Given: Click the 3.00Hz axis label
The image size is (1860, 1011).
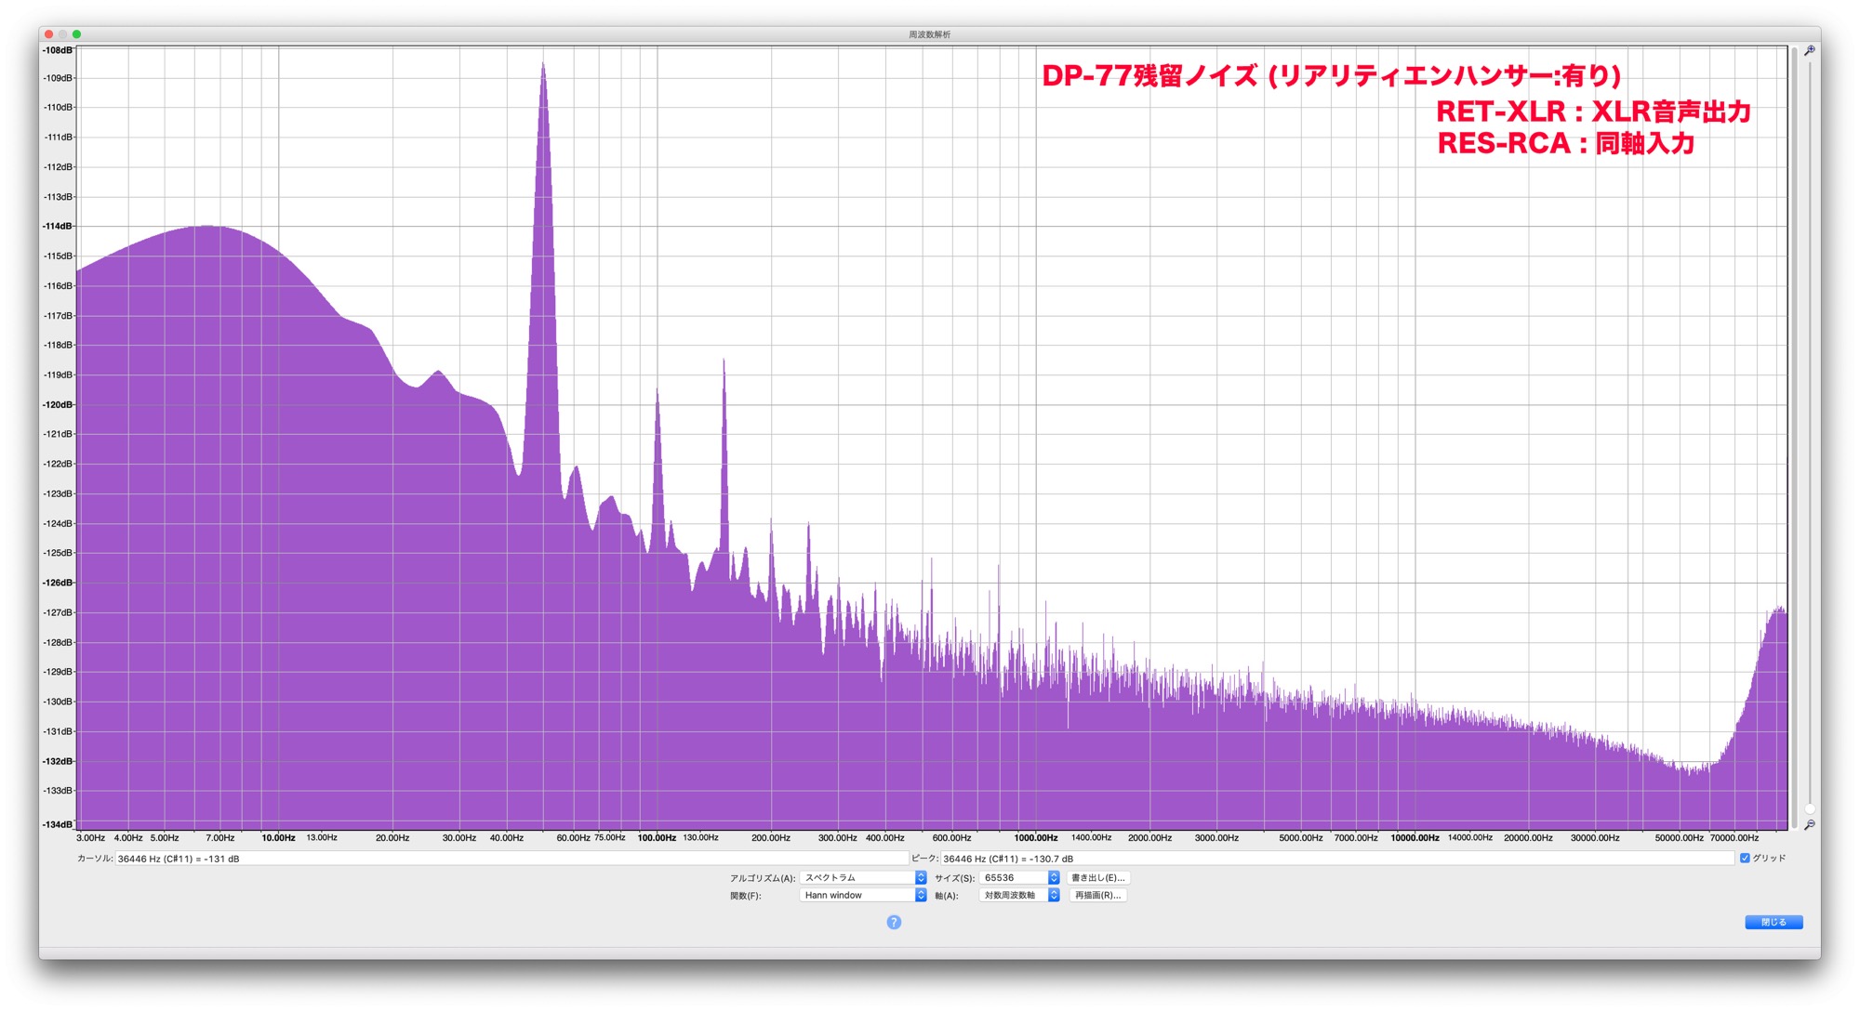Looking at the screenshot, I should click(90, 838).
